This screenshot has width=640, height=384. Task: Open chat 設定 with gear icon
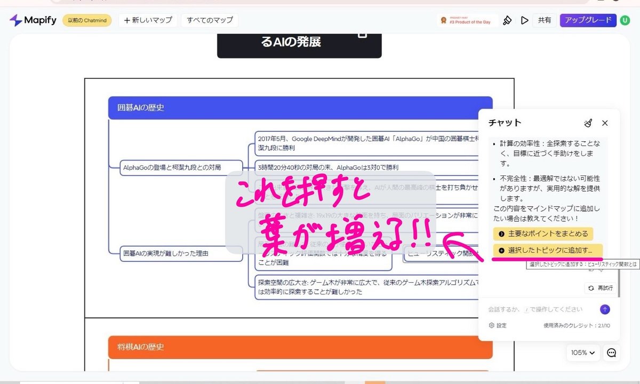498,325
